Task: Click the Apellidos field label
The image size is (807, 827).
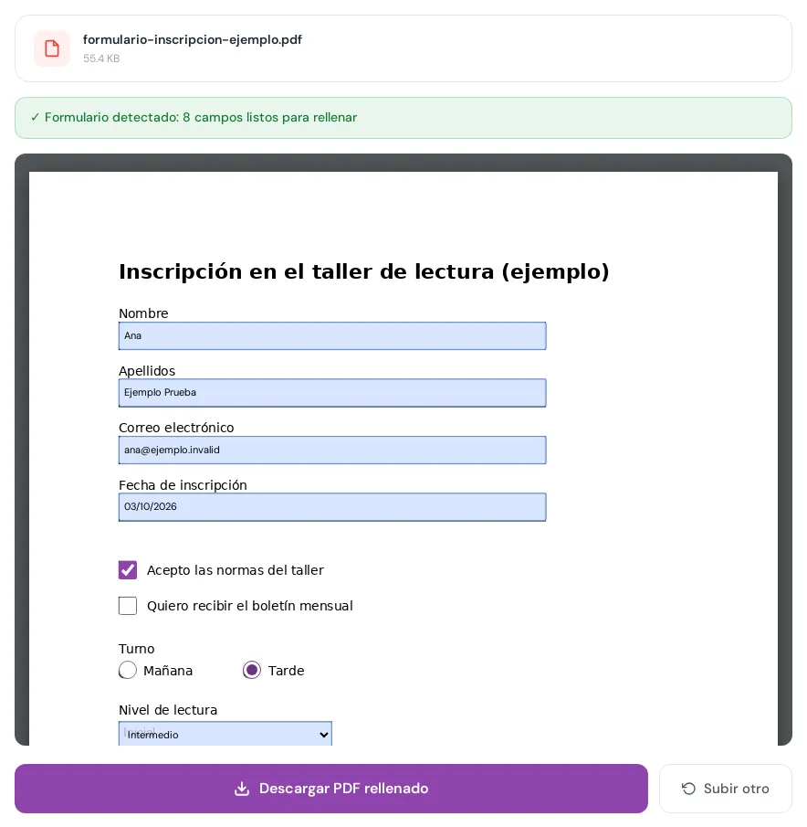Action: point(147,371)
